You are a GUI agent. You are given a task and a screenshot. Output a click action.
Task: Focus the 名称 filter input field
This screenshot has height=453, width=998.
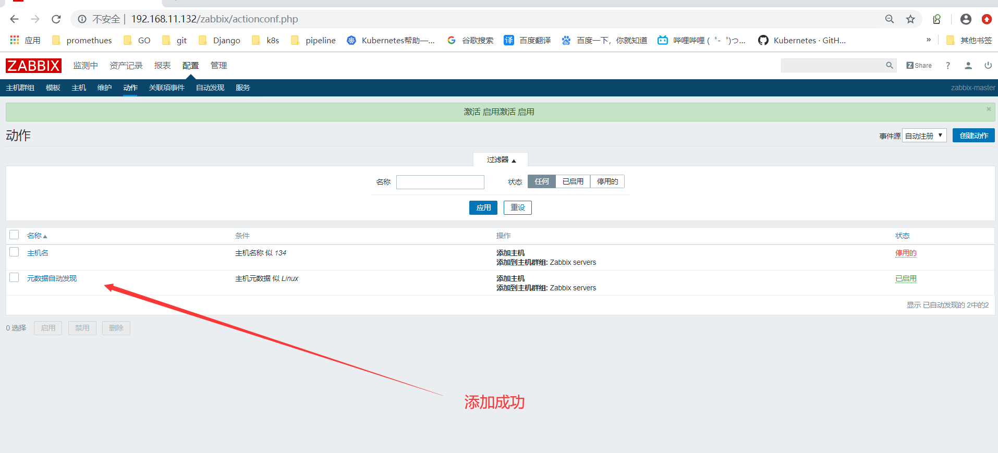(x=440, y=182)
